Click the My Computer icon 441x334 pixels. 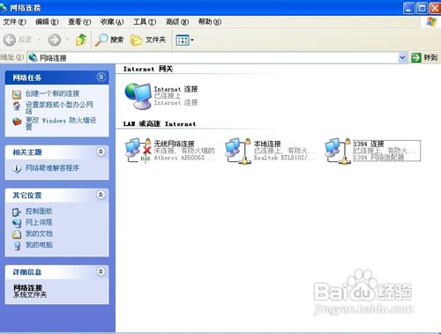17,246
